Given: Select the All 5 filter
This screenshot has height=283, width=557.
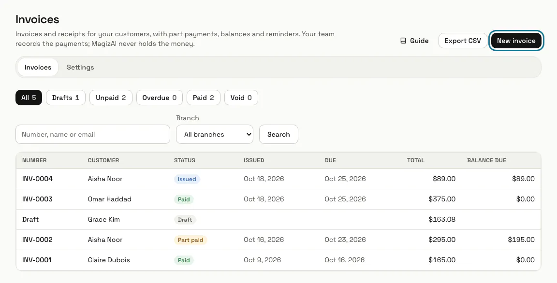Looking at the screenshot, I should coord(29,98).
